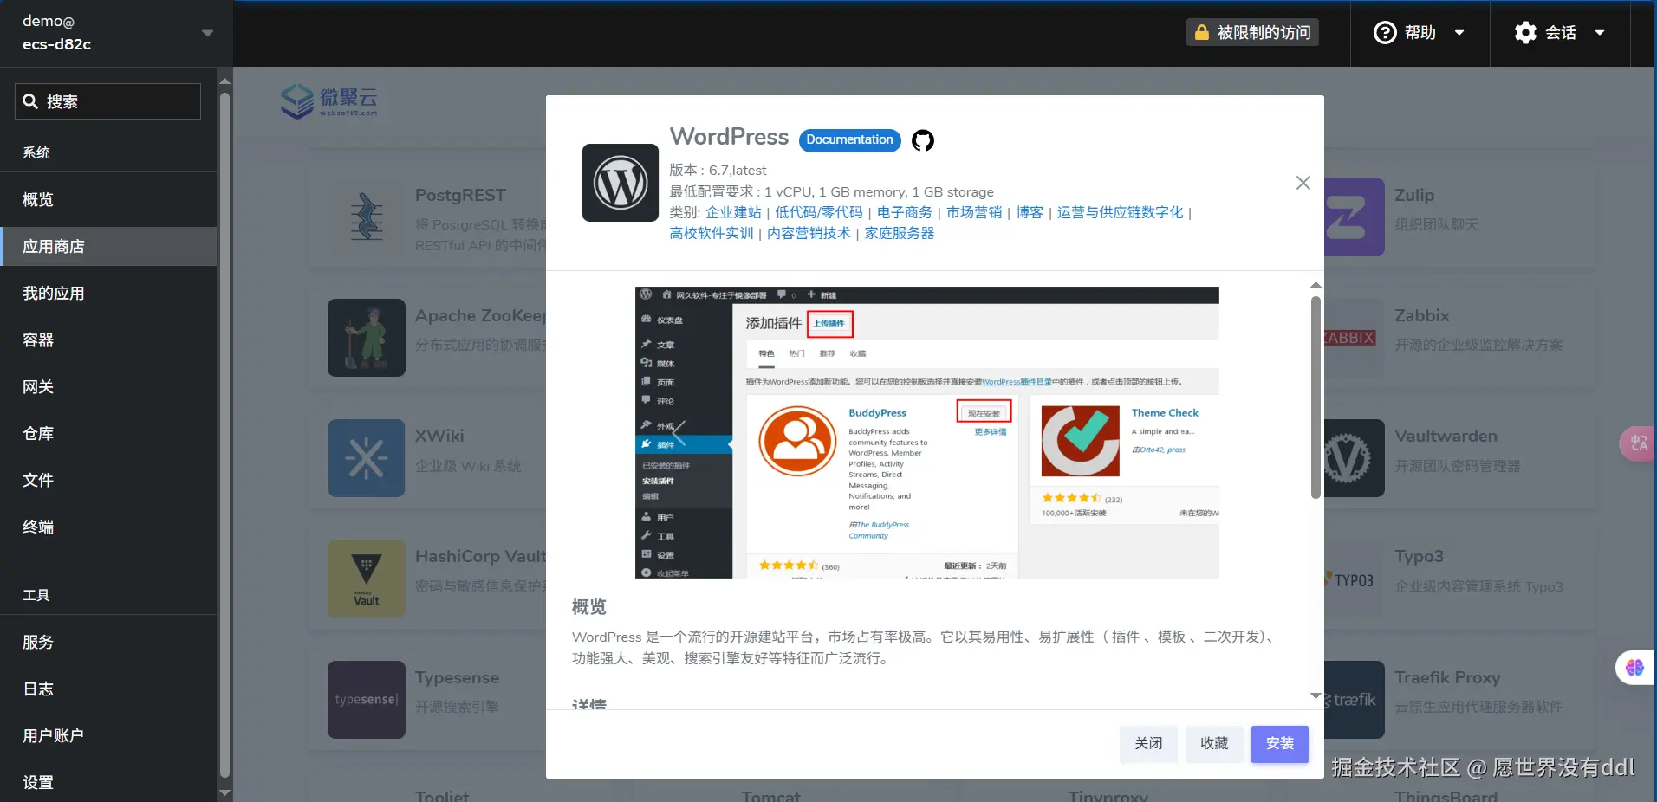
Task: Open 概览 in the sidebar
Action: point(108,199)
